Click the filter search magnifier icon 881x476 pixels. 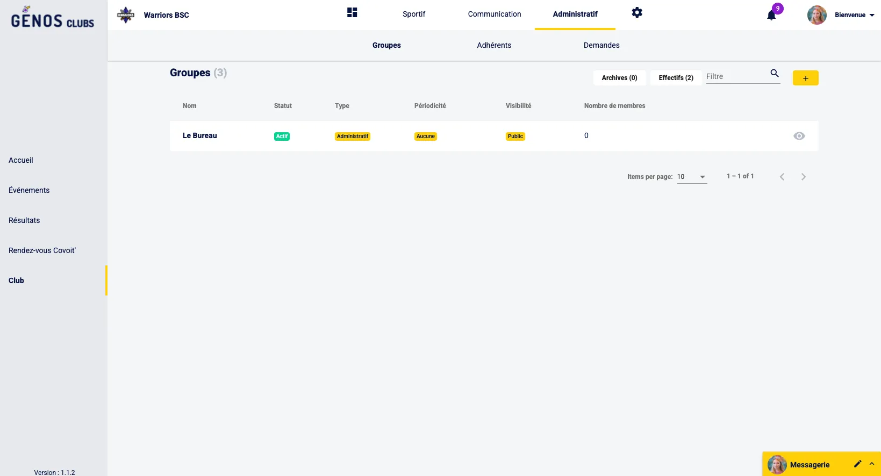click(775, 74)
